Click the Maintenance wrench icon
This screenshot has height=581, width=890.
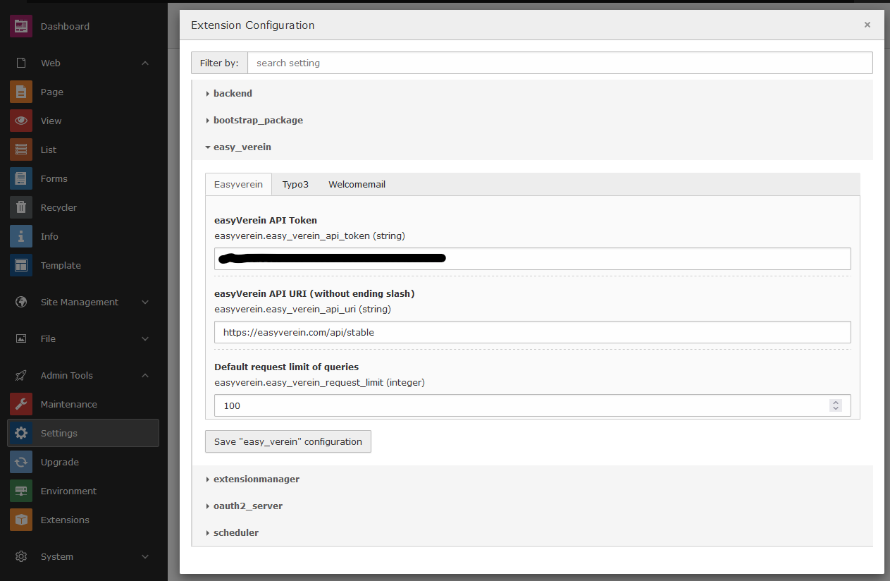(21, 404)
